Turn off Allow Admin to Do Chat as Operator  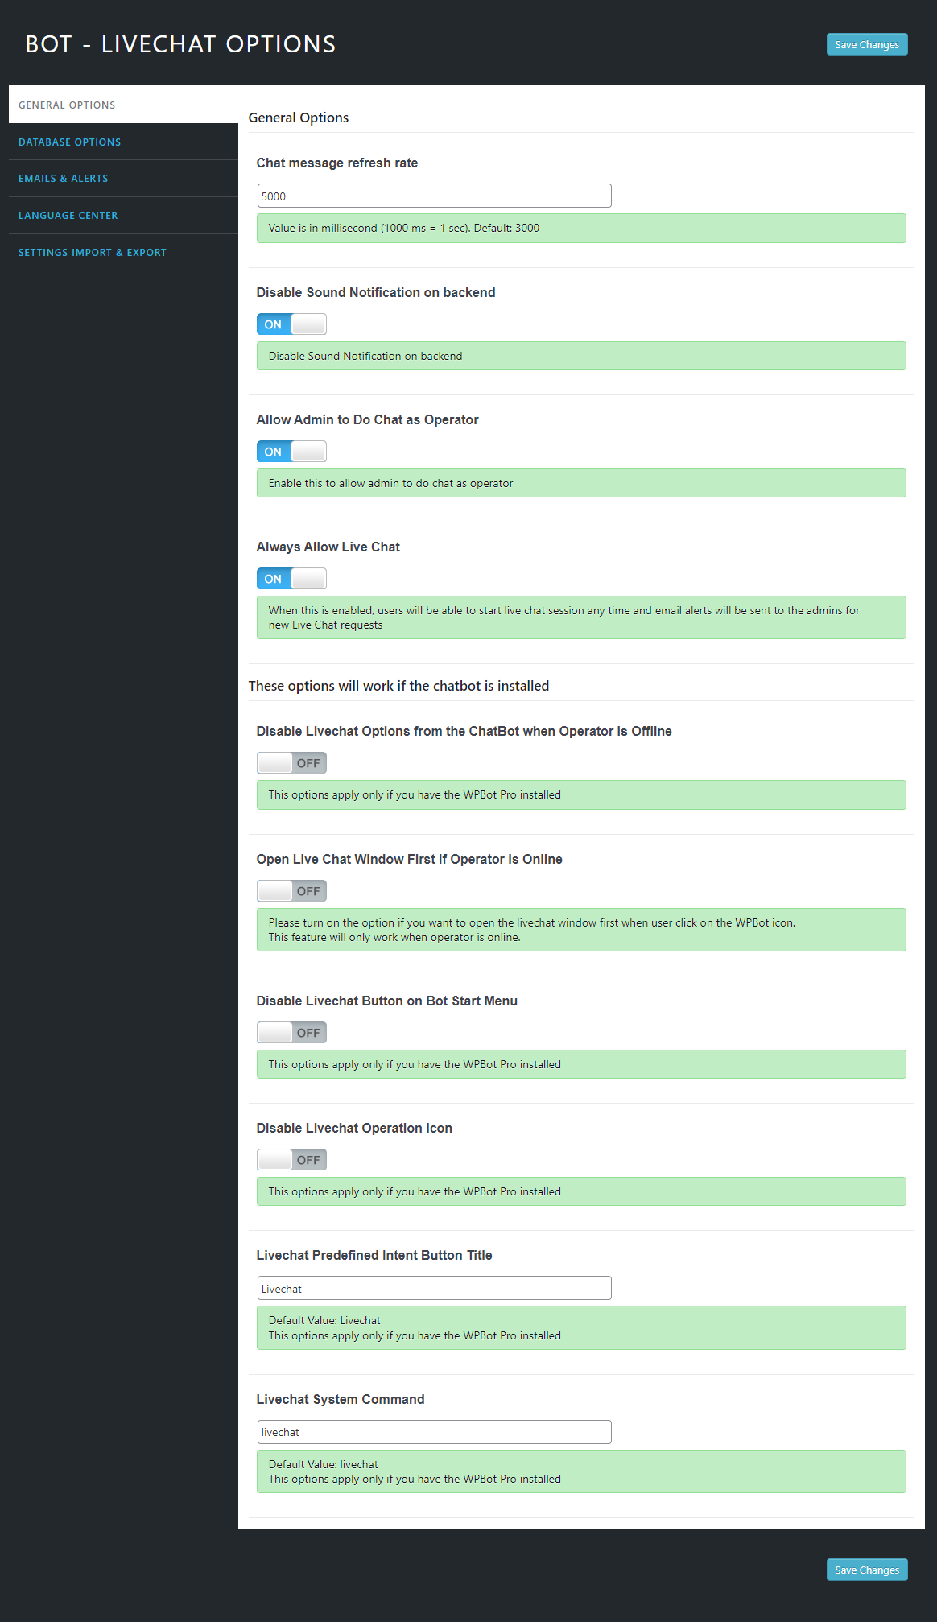click(x=291, y=452)
